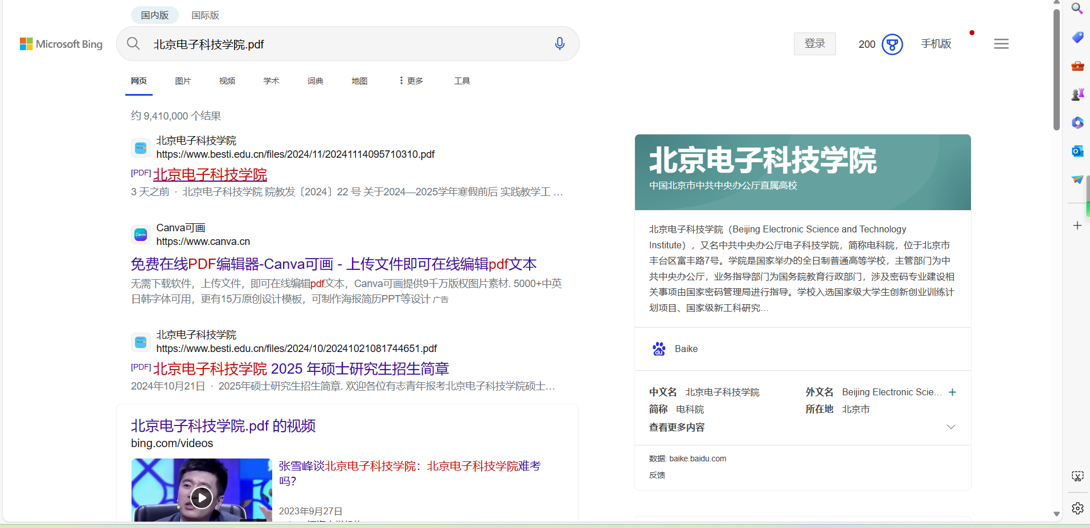Expand 查看更多内容 chevron

click(x=950, y=427)
